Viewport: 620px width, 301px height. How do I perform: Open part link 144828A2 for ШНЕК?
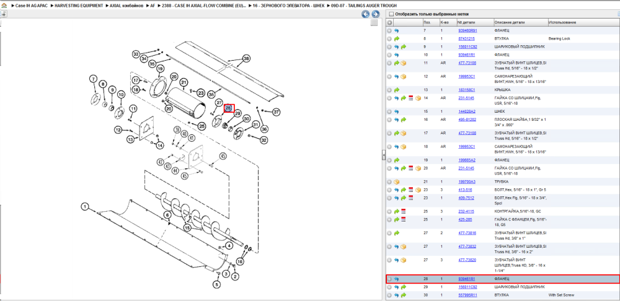point(467,111)
